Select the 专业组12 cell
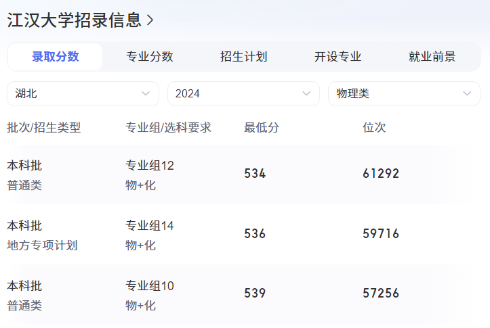The height and width of the screenshot is (328, 490). [x=150, y=166]
